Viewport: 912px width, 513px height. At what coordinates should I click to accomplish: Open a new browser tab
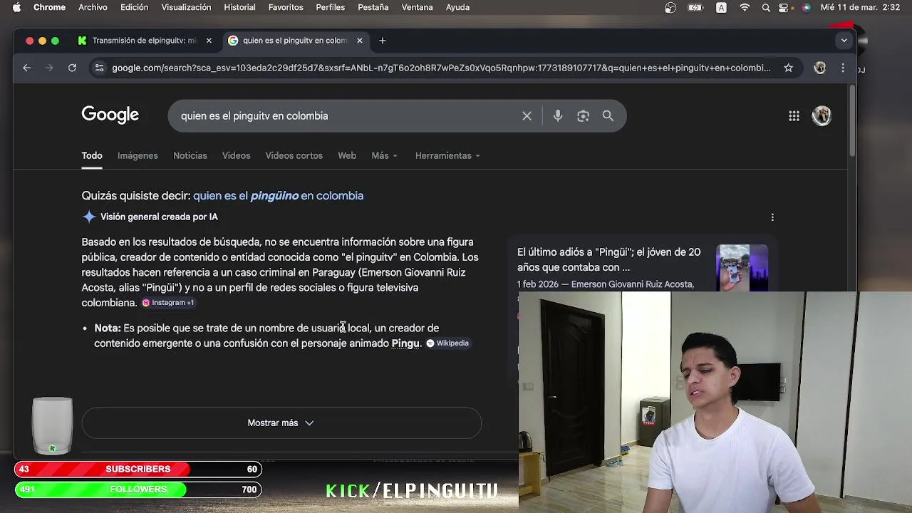click(x=383, y=41)
